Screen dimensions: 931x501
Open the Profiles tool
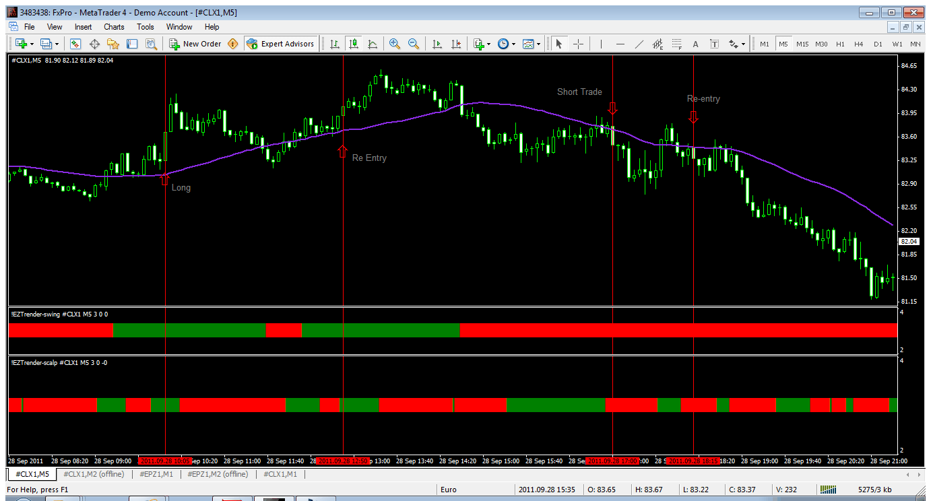coord(46,44)
